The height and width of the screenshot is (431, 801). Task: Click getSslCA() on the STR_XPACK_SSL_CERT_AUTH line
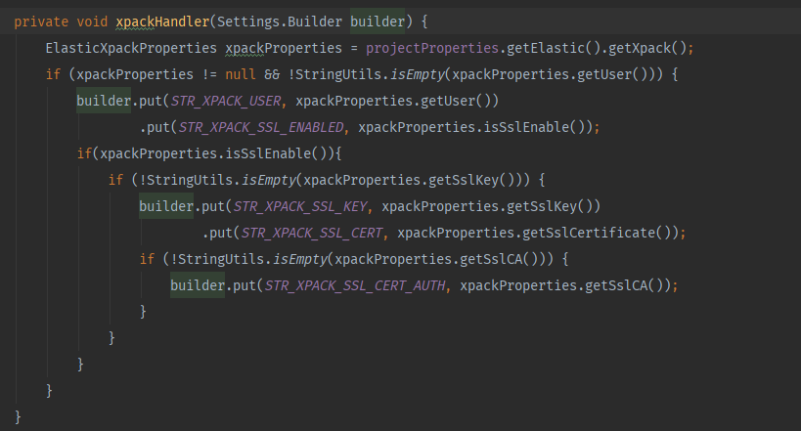[x=624, y=286]
